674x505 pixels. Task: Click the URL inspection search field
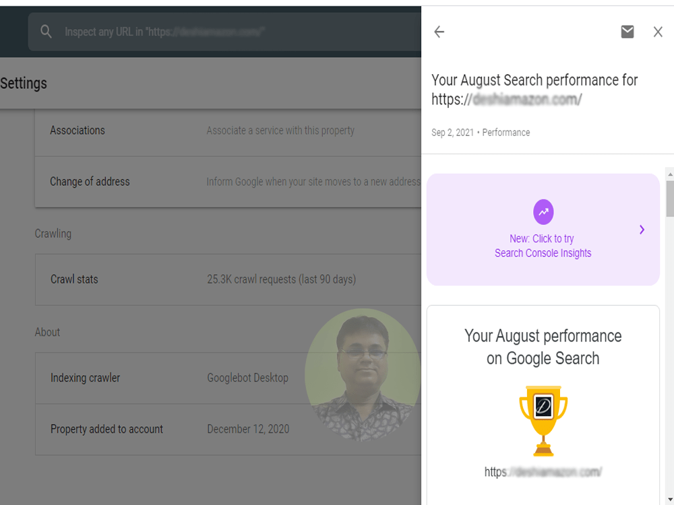(x=225, y=32)
